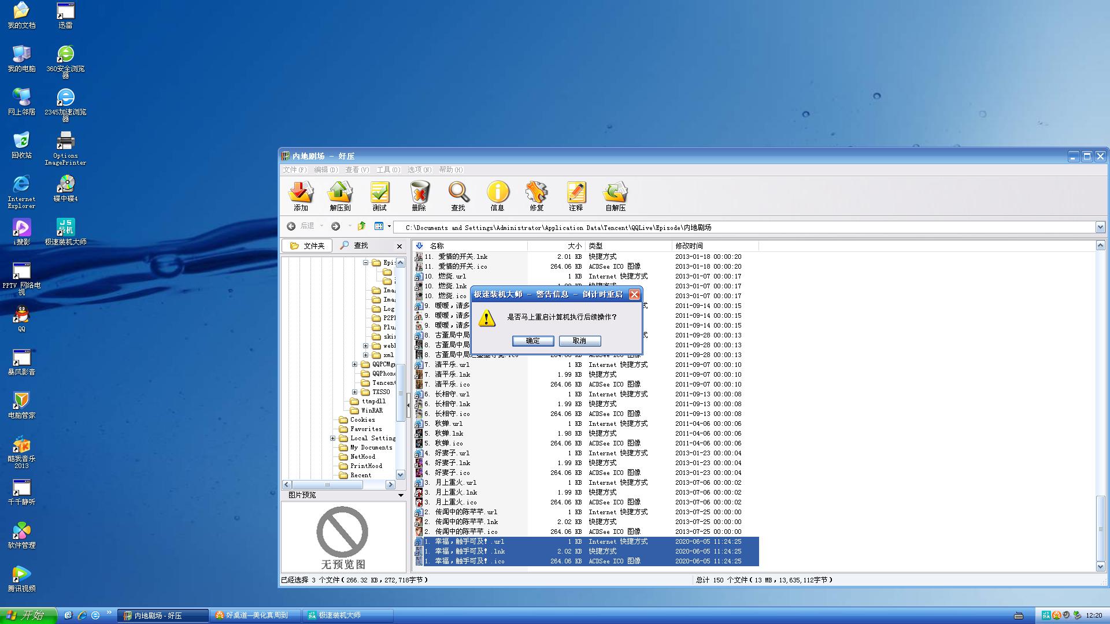Viewport: 1110px width, 624px height.
Task: Open the 回收站 desktop icon
Action: pyautogui.click(x=21, y=145)
